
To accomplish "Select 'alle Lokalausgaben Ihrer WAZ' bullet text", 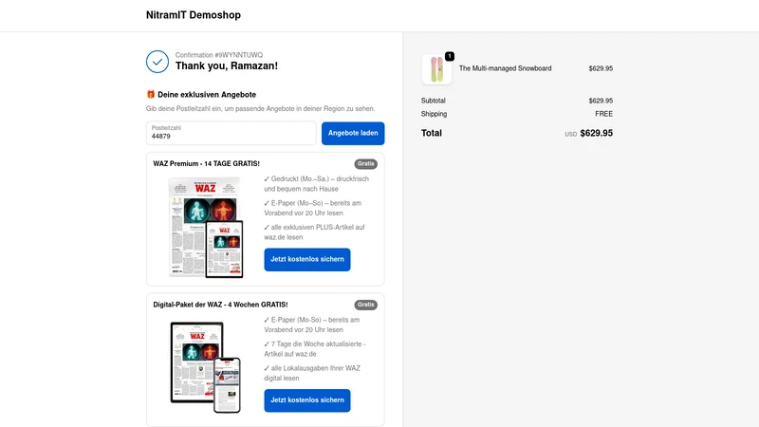I will [312, 373].
